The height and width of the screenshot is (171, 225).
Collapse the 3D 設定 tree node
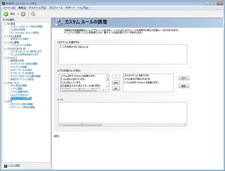click(x=5, y=24)
